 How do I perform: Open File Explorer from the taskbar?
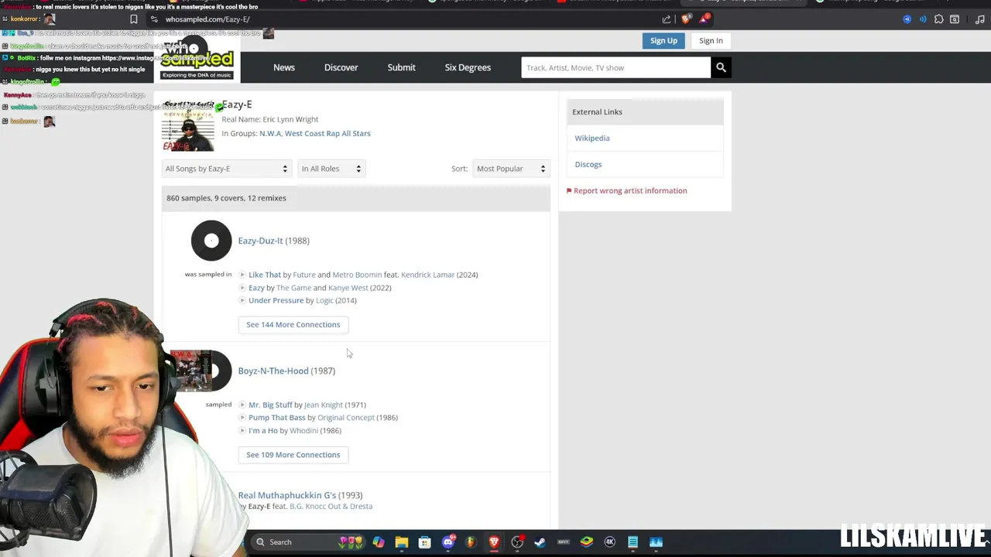pyautogui.click(x=401, y=542)
